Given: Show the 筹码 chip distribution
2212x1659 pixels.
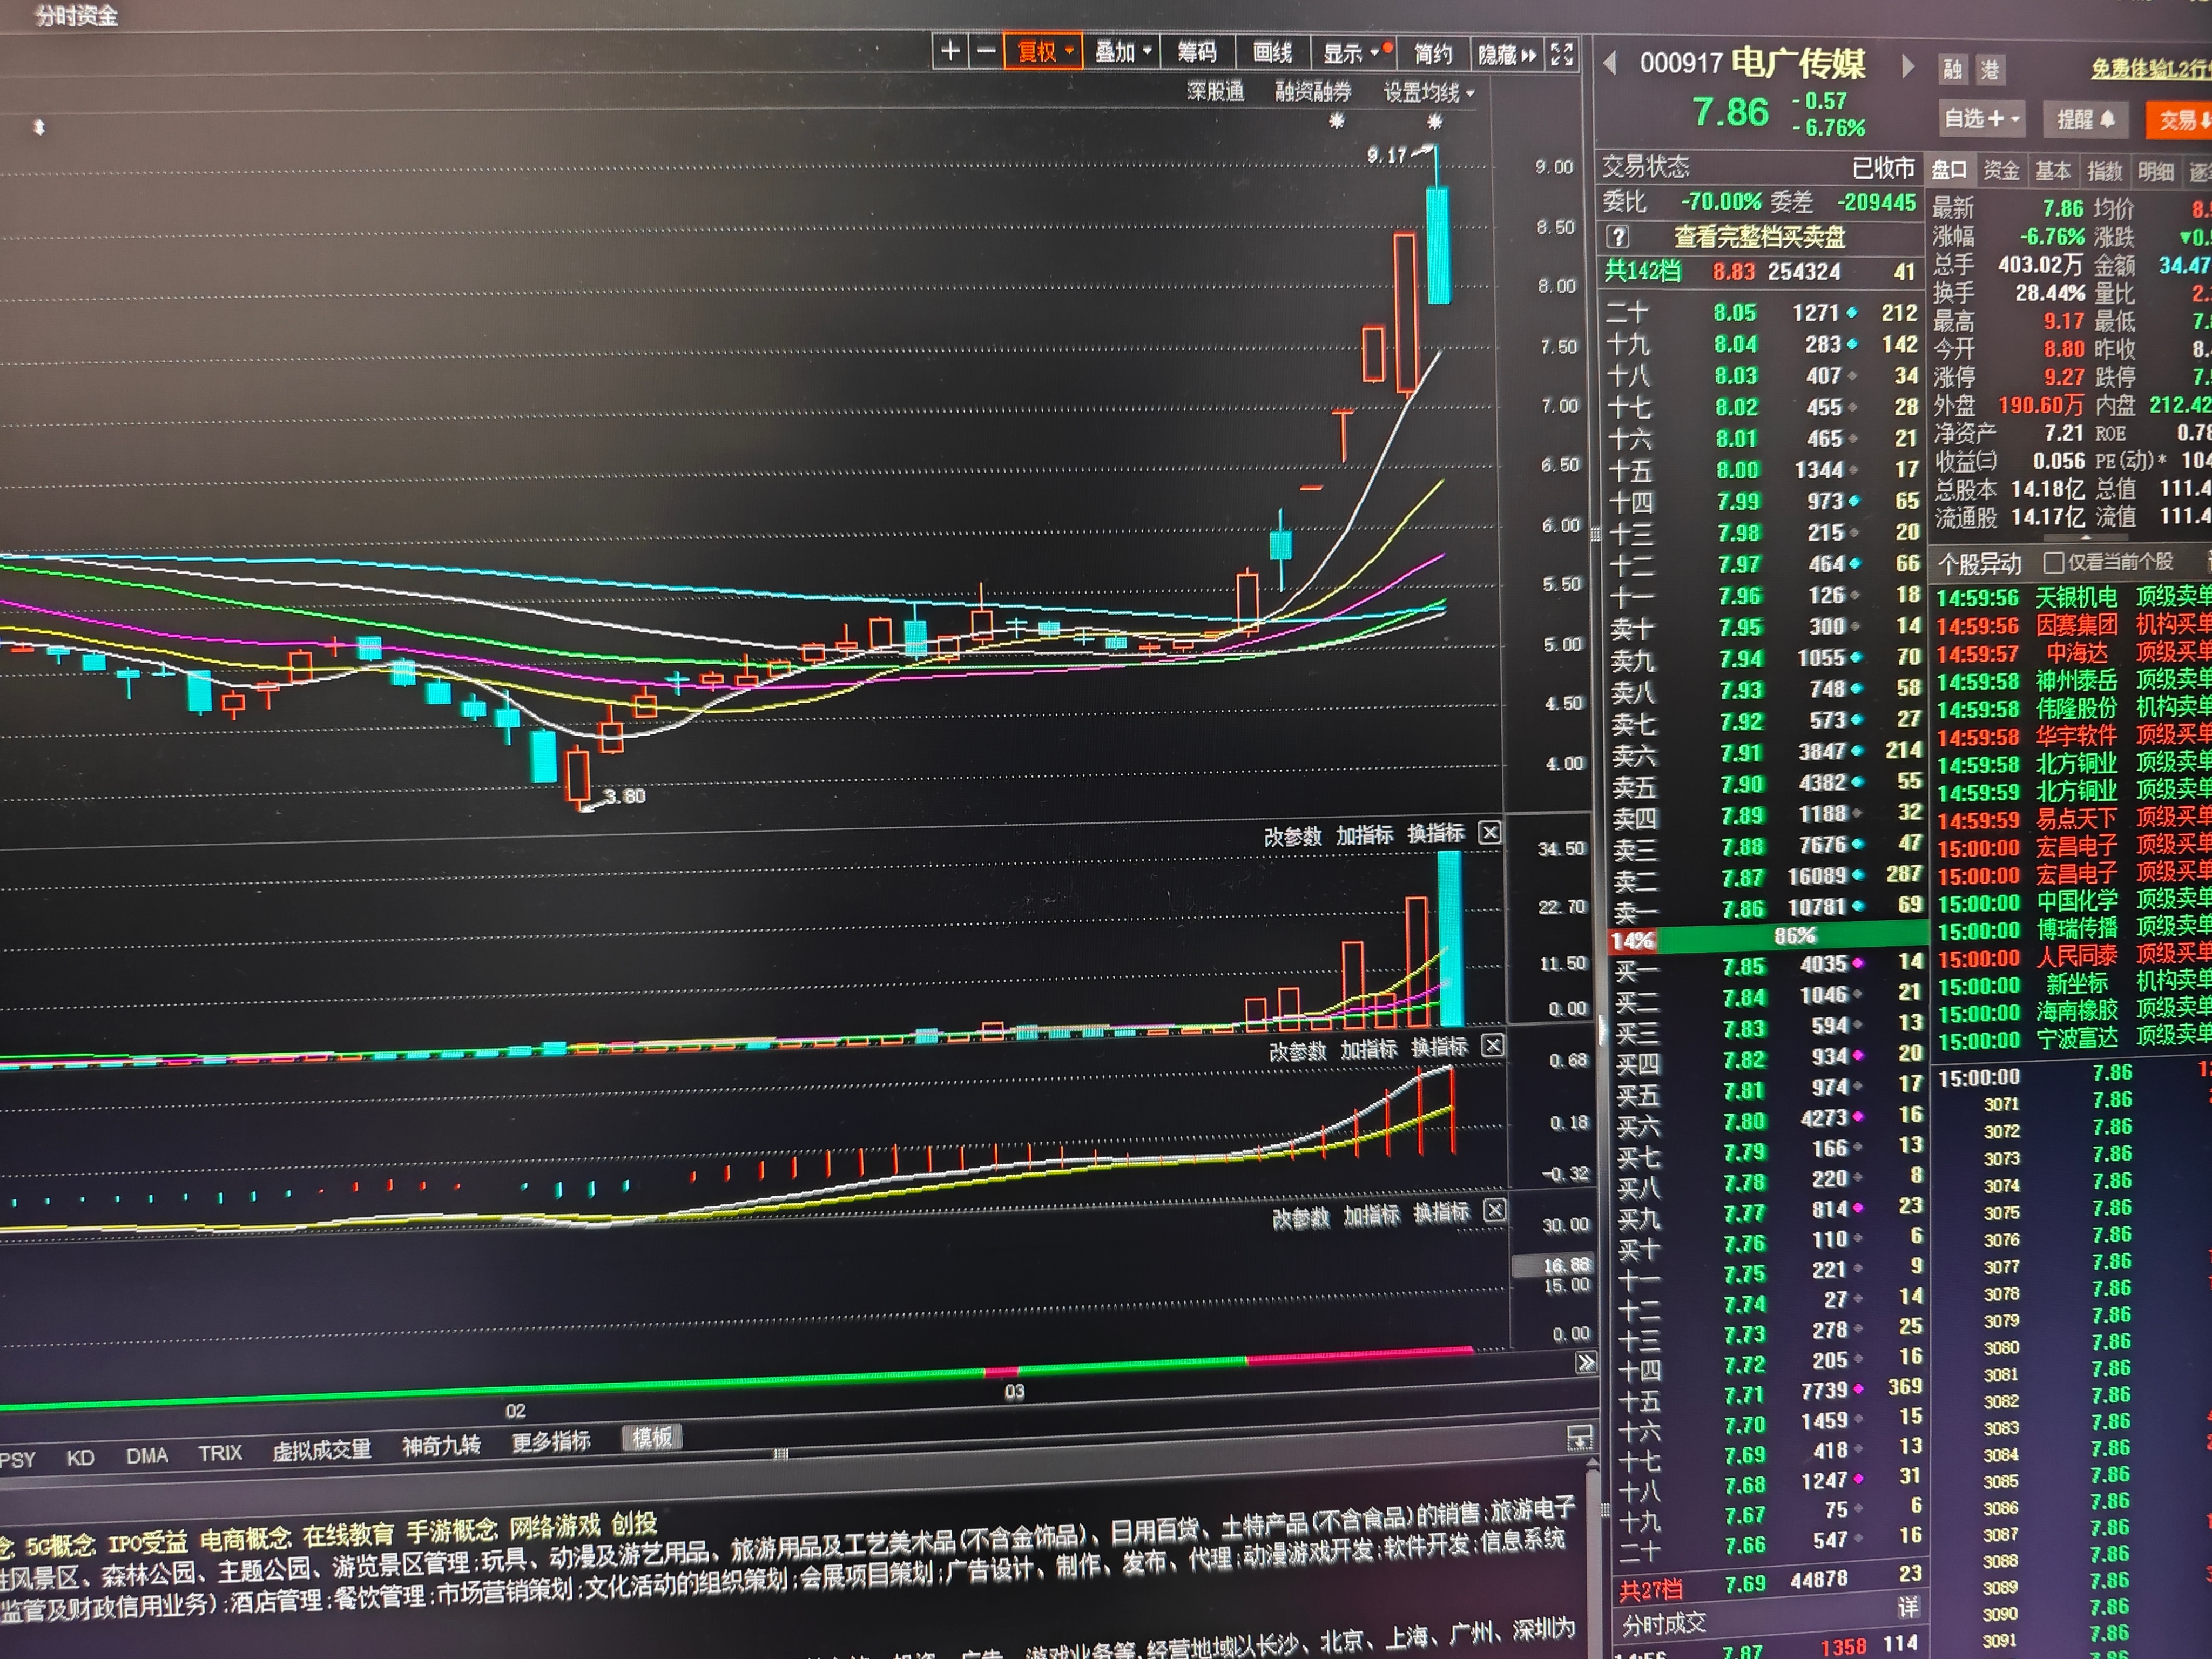Looking at the screenshot, I should tap(1196, 53).
